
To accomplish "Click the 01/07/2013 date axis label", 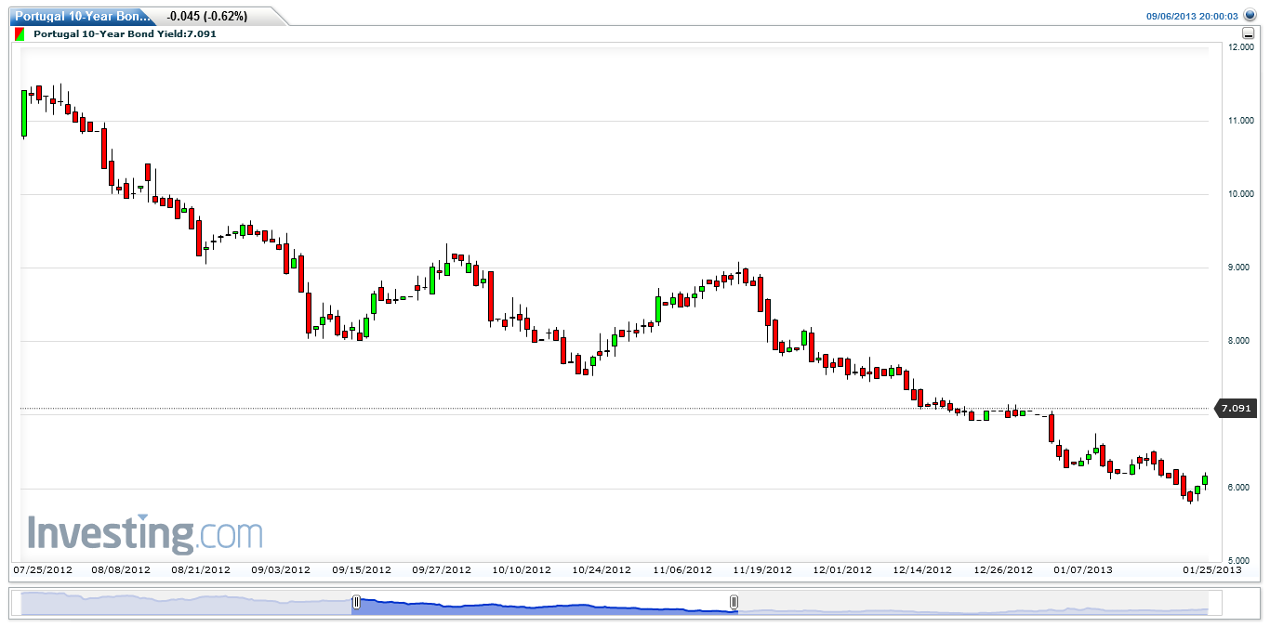I will 1082,570.
